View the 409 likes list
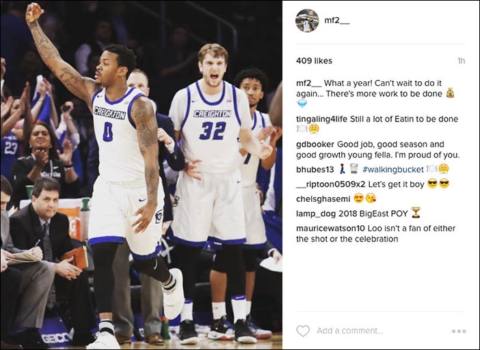The height and width of the screenshot is (350, 480). click(x=314, y=61)
